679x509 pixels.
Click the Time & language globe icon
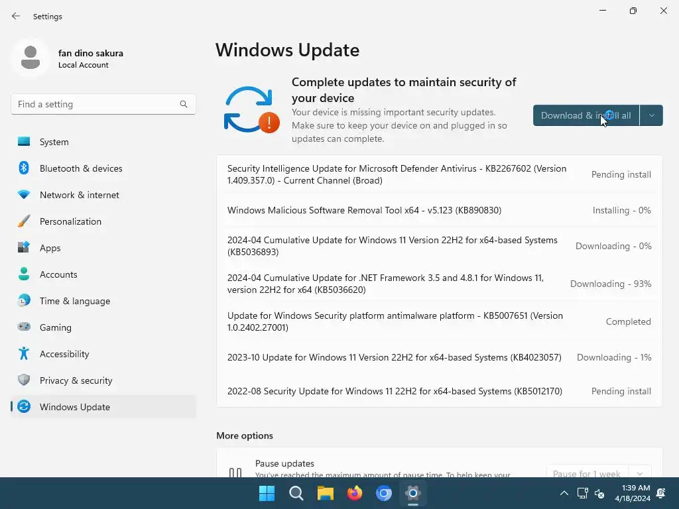[24, 300]
